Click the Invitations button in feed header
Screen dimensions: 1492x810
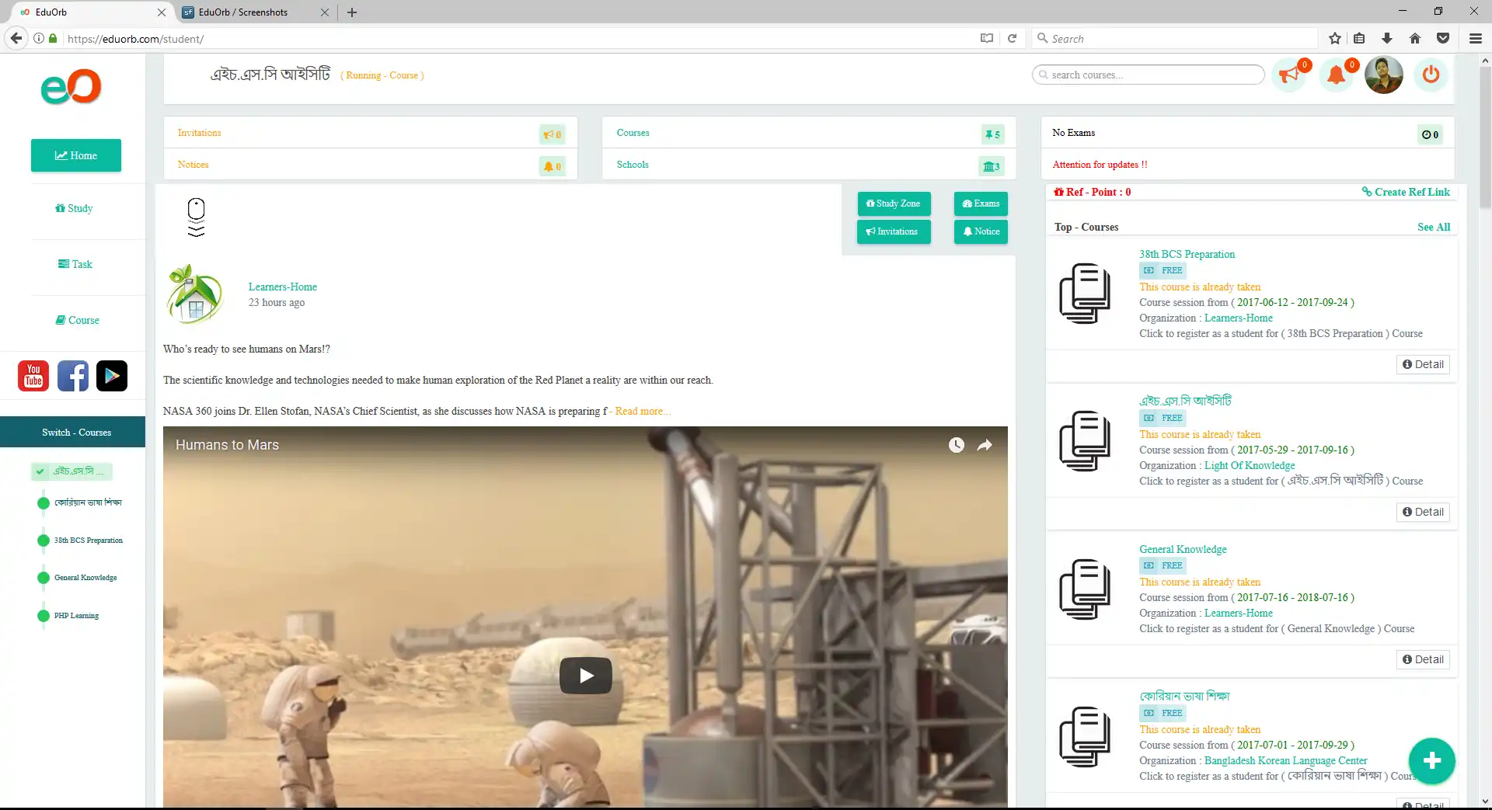[894, 231]
